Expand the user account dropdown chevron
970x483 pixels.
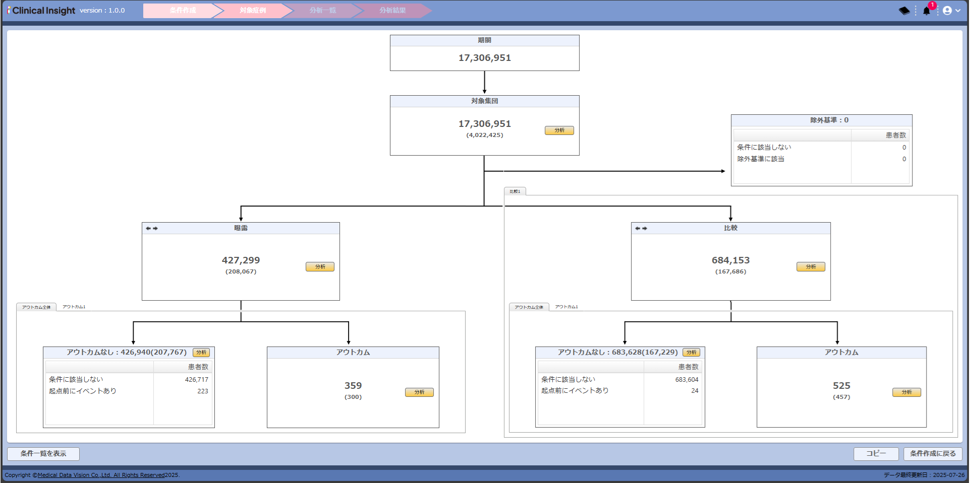[x=958, y=11]
